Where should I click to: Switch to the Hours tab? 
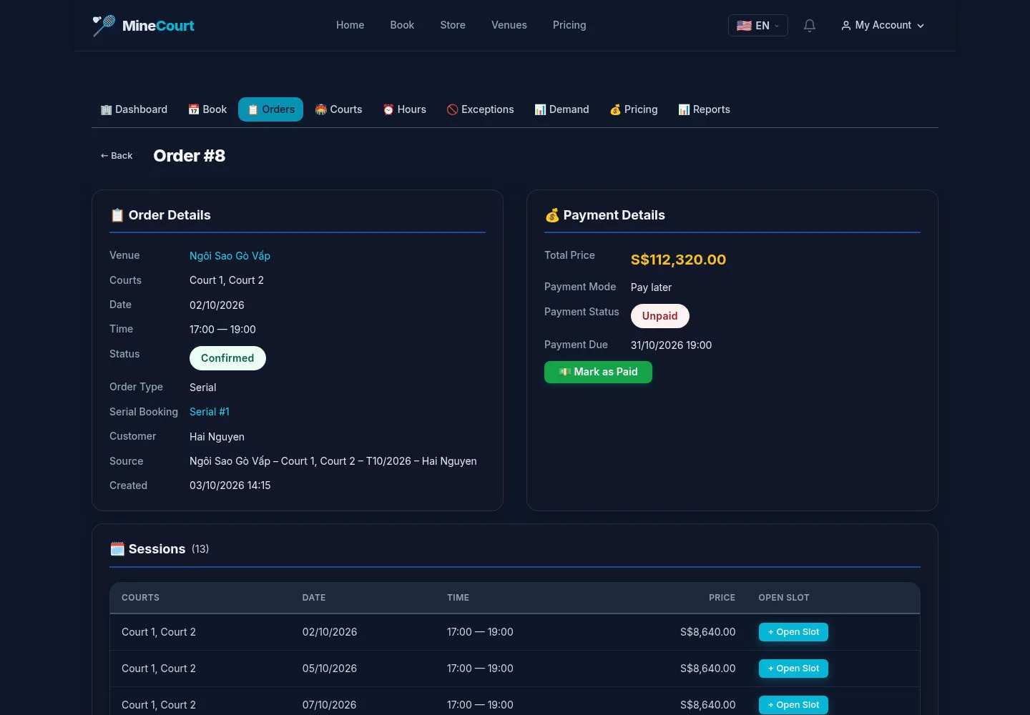[x=405, y=109]
